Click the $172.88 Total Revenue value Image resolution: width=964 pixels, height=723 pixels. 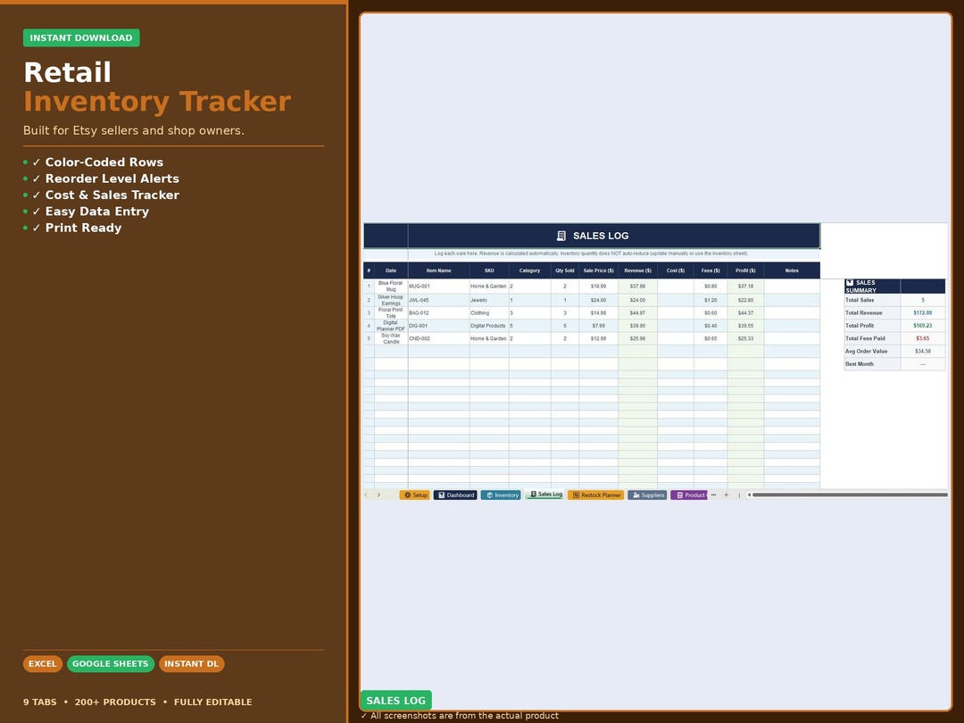(x=923, y=313)
